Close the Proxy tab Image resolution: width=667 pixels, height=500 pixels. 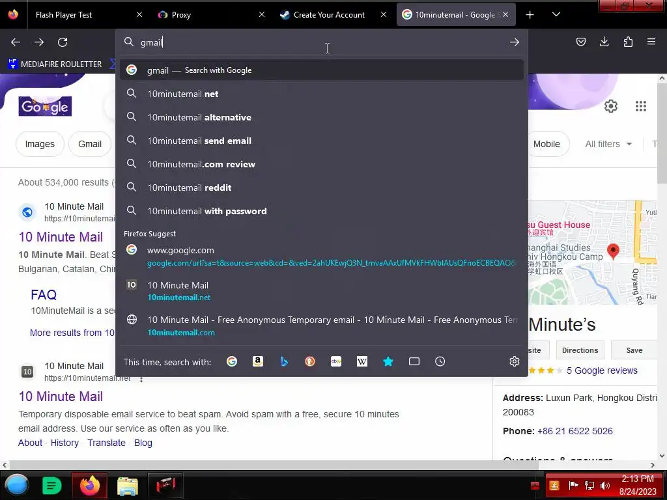click(262, 14)
